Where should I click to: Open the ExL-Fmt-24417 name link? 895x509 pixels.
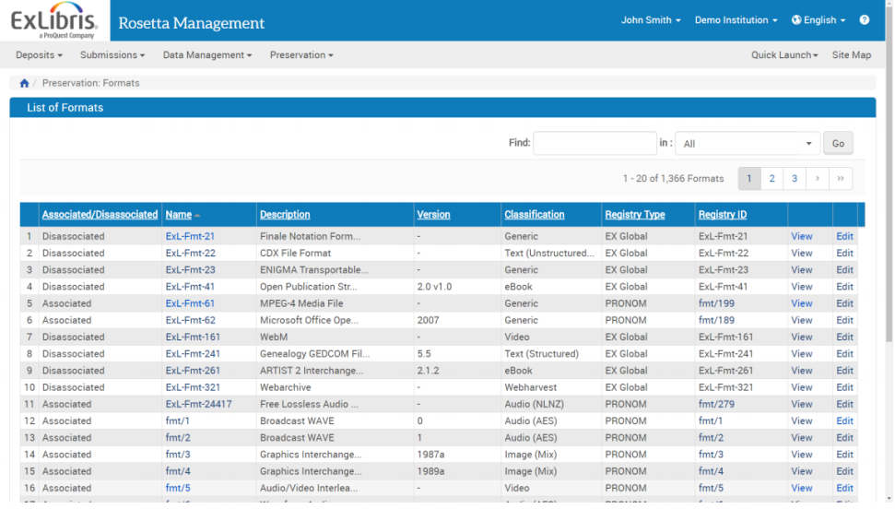pos(199,405)
